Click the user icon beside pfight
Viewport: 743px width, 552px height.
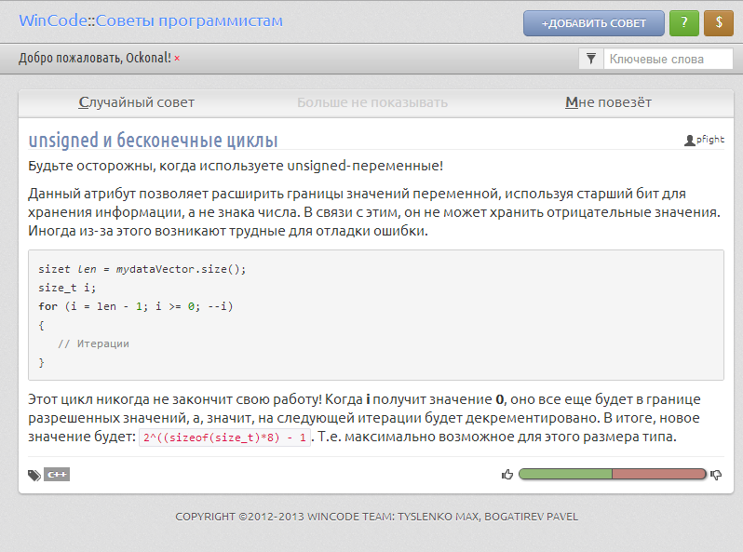[689, 141]
